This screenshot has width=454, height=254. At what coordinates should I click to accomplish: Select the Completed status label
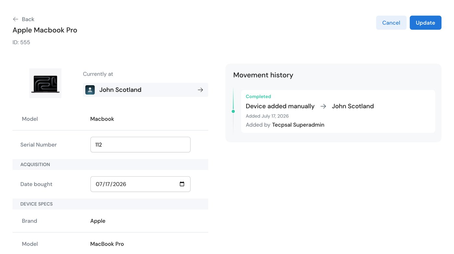pyautogui.click(x=258, y=97)
